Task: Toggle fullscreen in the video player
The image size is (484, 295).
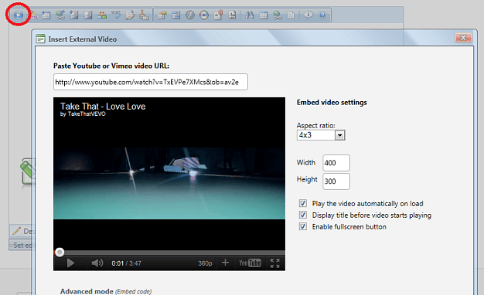Action: pos(274,263)
